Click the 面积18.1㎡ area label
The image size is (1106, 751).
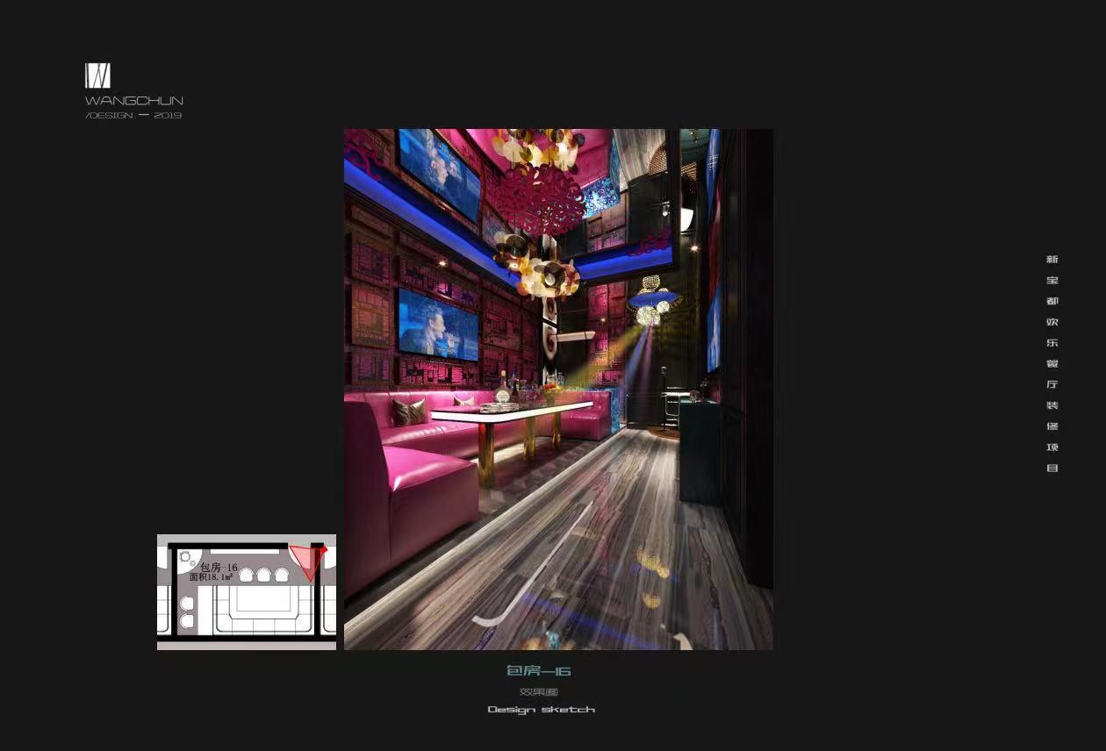pos(211,577)
